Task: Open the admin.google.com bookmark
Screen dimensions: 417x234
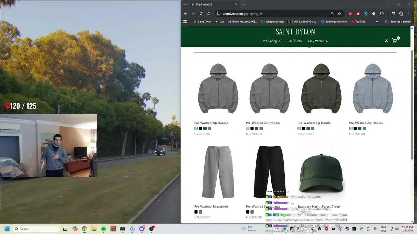Action: coord(334,22)
